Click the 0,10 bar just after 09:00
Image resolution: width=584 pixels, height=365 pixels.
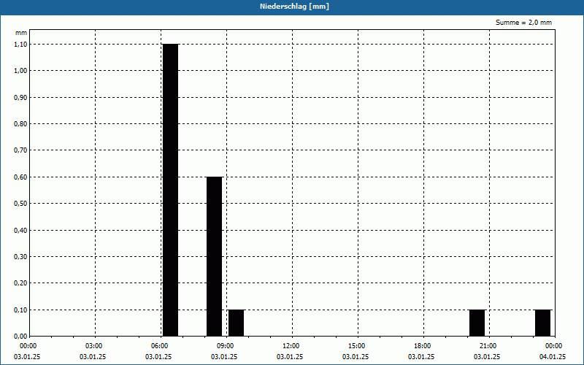236,323
